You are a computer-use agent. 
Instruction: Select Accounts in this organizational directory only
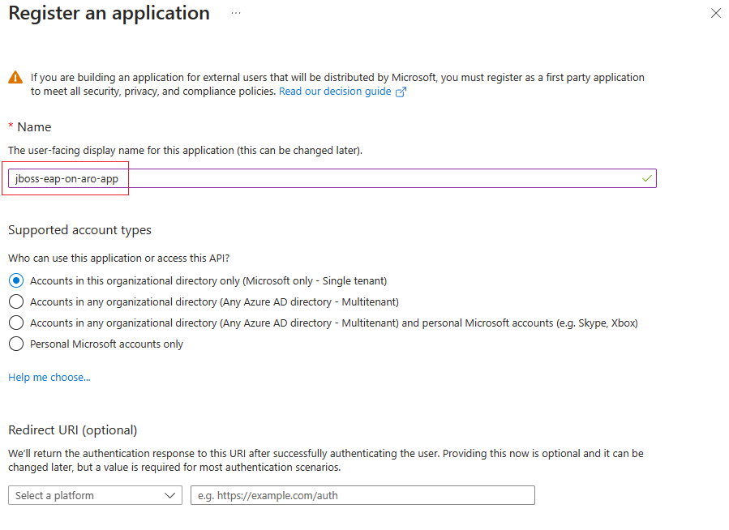pyautogui.click(x=15, y=280)
